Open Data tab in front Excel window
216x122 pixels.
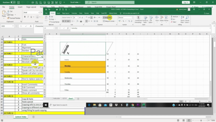click(81, 13)
